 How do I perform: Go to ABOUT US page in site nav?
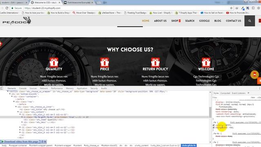160,21
